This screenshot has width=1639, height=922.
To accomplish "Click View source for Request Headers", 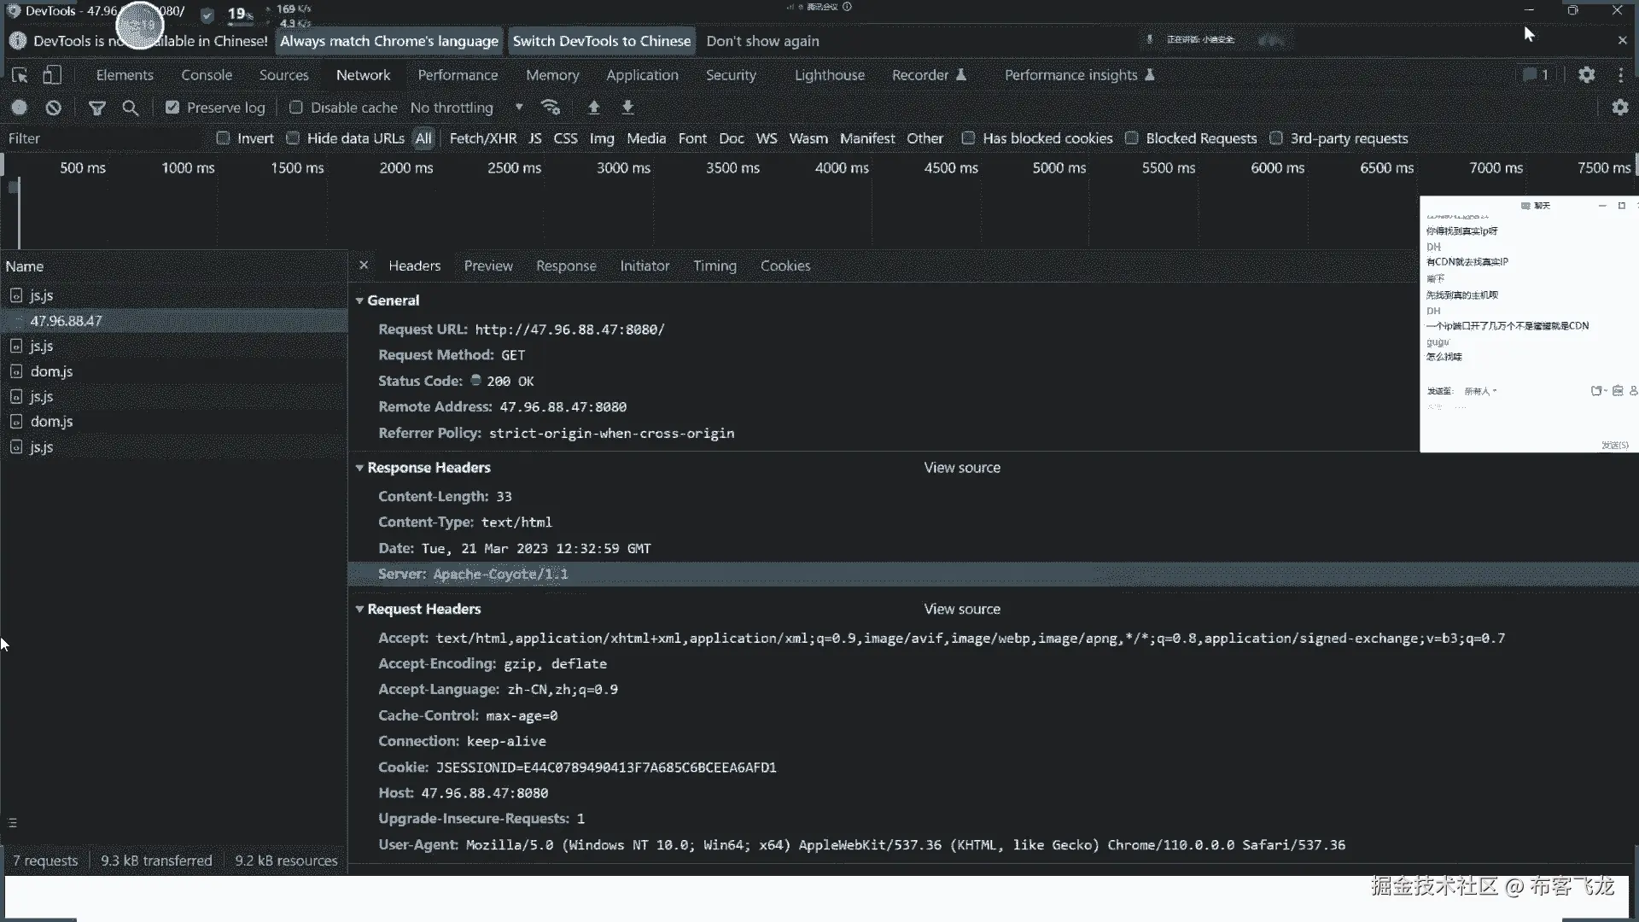I will point(961,609).
